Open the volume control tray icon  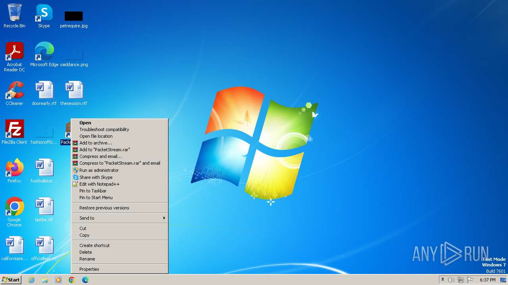click(451, 280)
